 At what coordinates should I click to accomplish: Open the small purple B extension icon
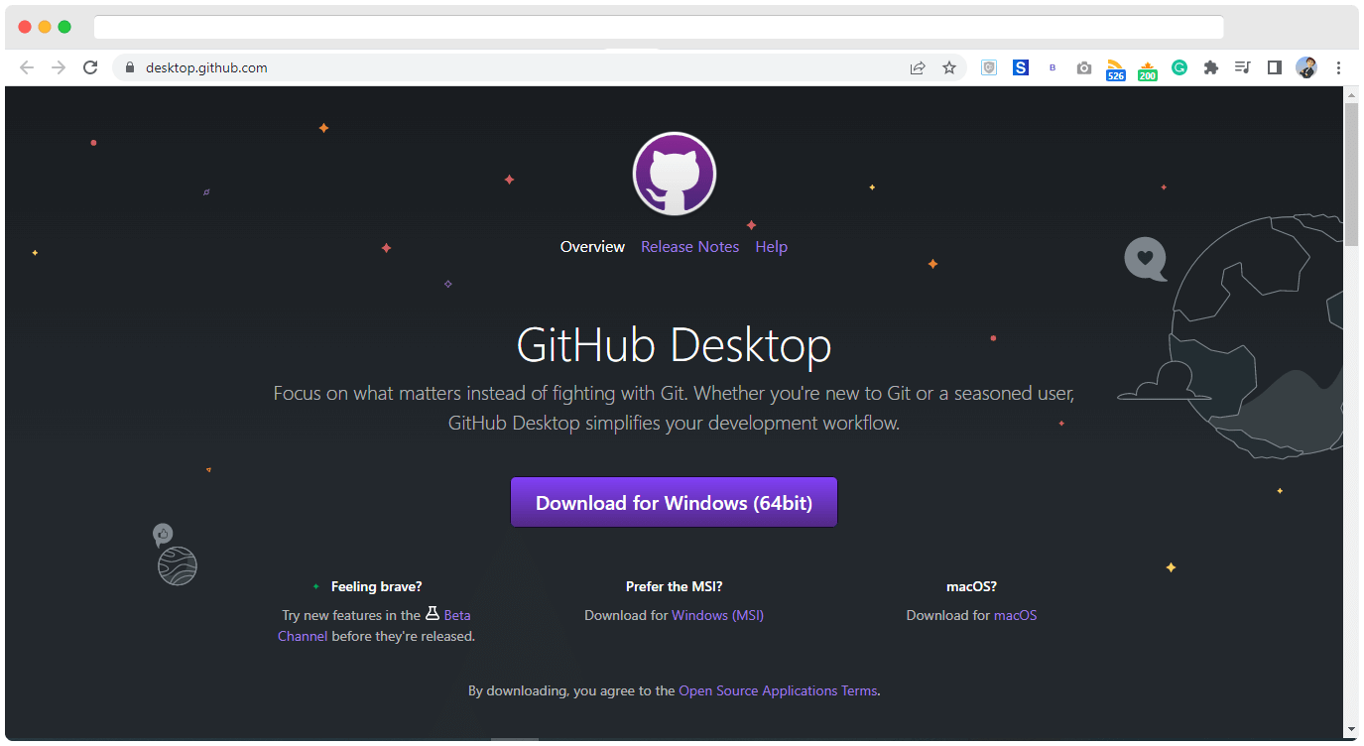pyautogui.click(x=1053, y=67)
